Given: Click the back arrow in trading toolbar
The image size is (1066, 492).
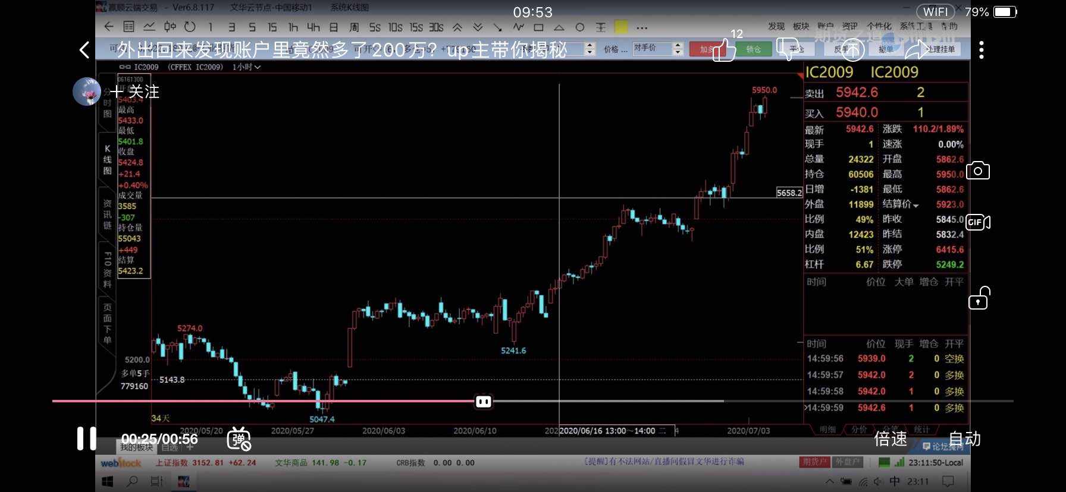Looking at the screenshot, I should coord(108,27).
